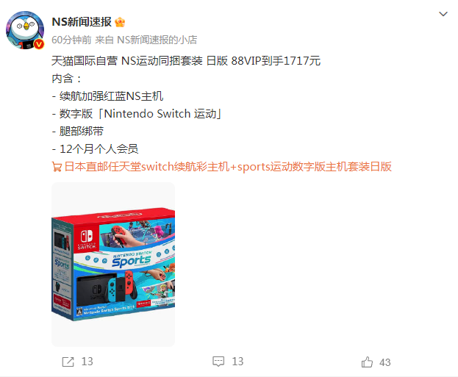Like the post with thumbs-up icon
The image size is (458, 377).
(x=367, y=362)
